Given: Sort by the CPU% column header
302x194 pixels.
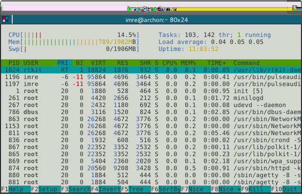Looking at the screenshot, I should tap(170, 63).
